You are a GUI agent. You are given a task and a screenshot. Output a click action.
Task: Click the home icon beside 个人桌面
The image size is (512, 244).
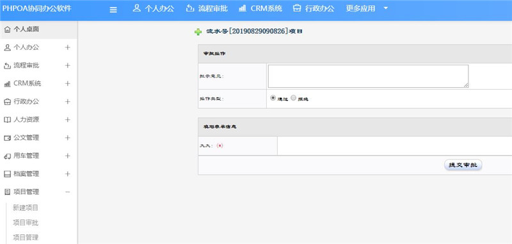(x=8, y=29)
